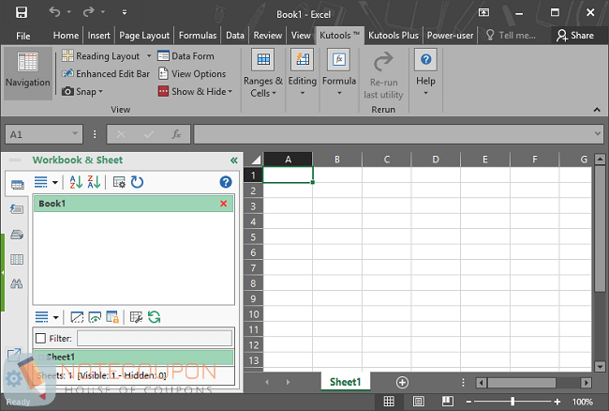The height and width of the screenshot is (411, 609).
Task: Undo the last action
Action: click(54, 12)
